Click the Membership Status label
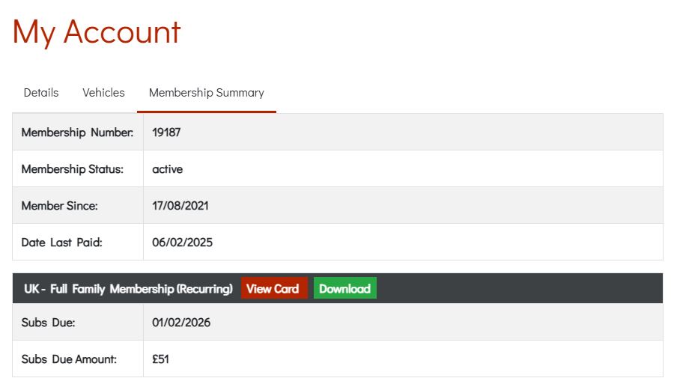 pos(73,169)
